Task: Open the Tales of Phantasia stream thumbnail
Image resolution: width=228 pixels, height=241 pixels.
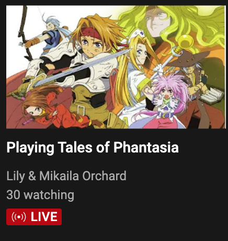Action: [x=116, y=67]
